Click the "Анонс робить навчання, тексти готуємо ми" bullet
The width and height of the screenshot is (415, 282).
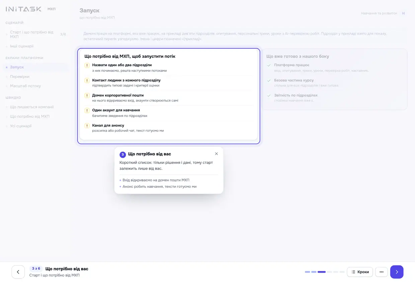coord(159,186)
